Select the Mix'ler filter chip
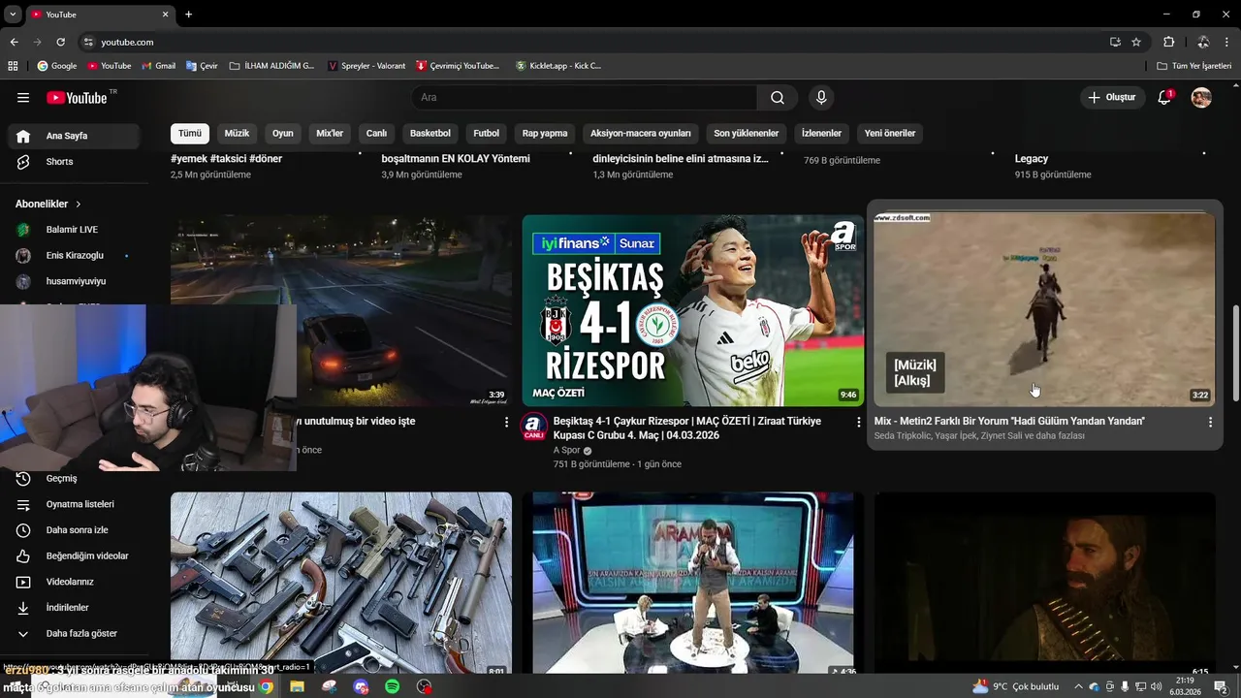 330,133
